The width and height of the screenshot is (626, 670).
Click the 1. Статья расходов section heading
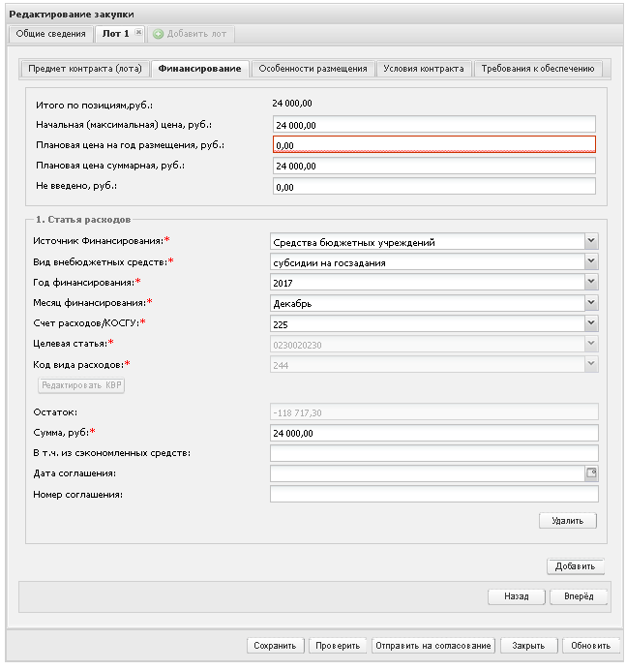pyautogui.click(x=83, y=220)
